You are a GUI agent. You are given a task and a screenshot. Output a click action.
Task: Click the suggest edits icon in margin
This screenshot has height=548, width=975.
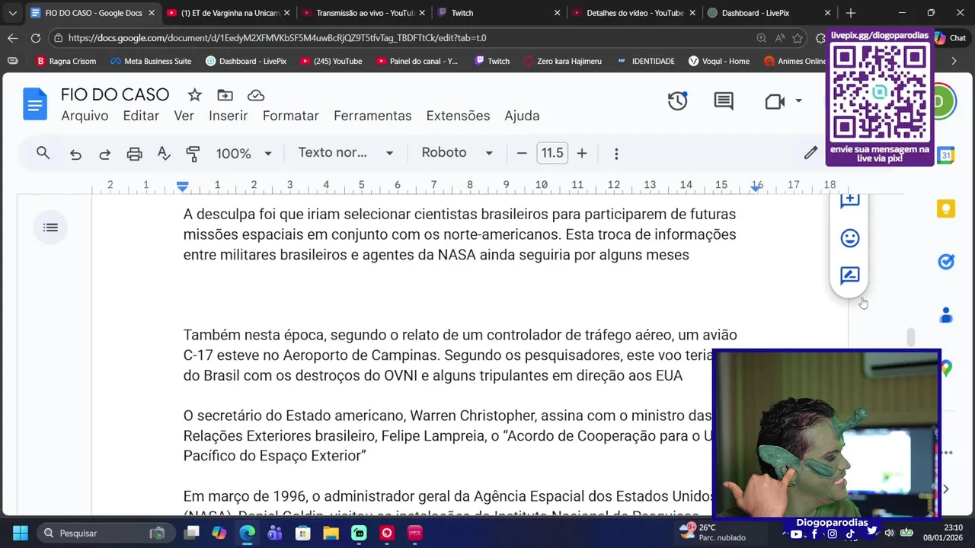[x=849, y=276]
